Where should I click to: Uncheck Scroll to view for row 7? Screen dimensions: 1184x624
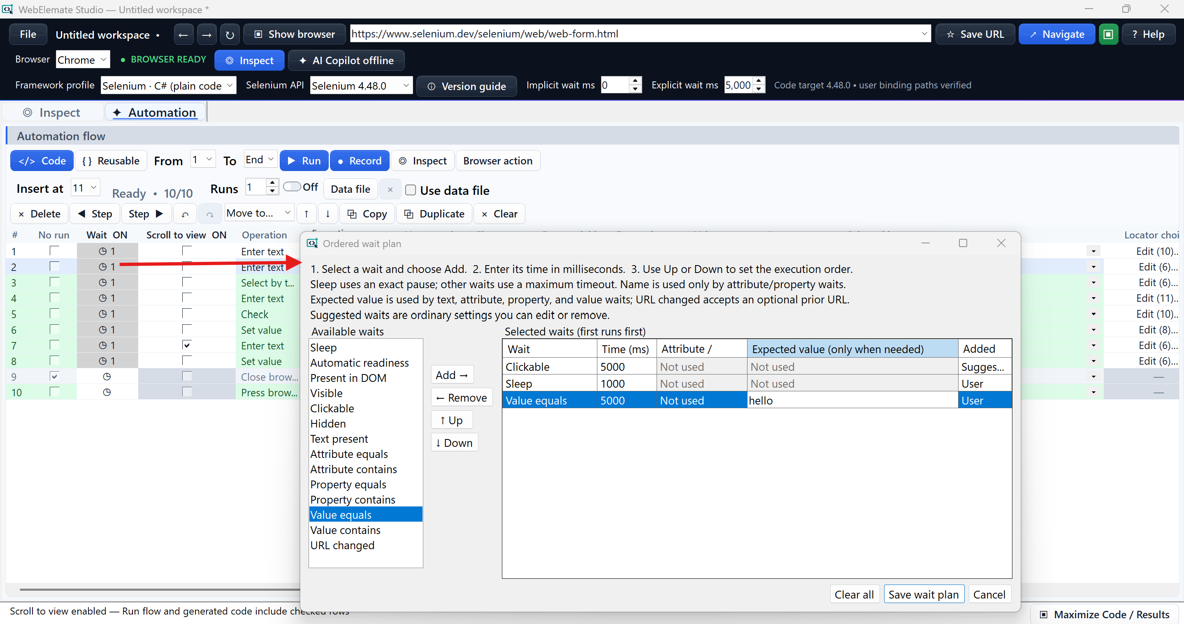[187, 345]
